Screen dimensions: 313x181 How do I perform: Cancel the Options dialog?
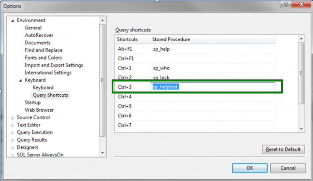tap(288, 168)
